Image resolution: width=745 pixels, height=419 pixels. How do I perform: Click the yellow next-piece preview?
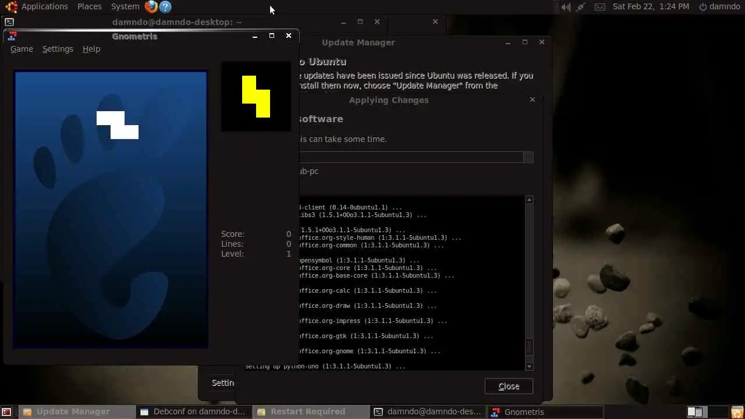click(x=256, y=97)
